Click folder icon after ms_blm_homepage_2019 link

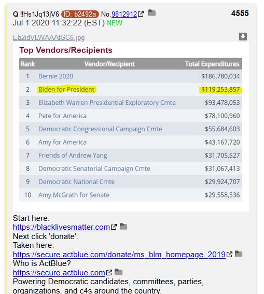(x=239, y=254)
